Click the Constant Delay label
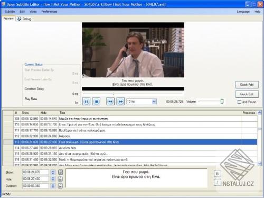This screenshot has width=264, height=198. click(x=34, y=89)
